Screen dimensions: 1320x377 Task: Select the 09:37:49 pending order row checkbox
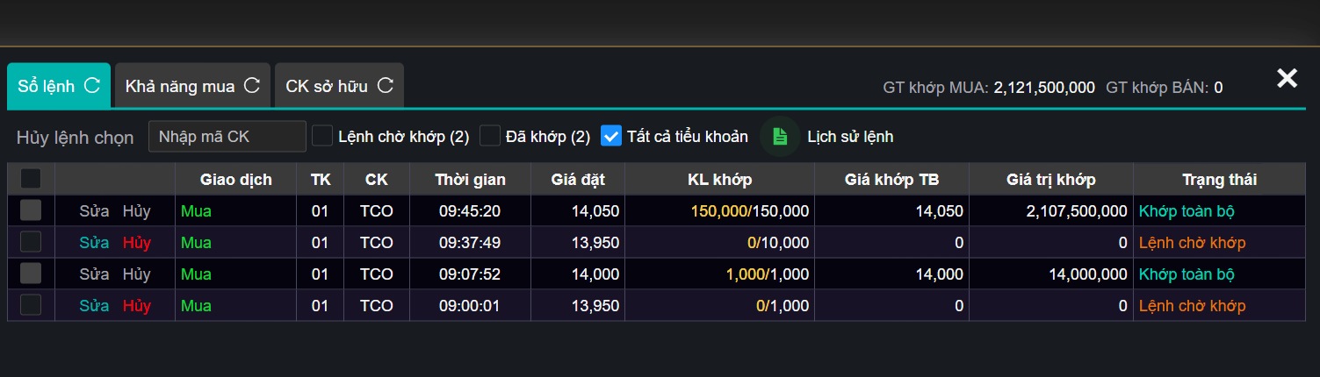(31, 242)
